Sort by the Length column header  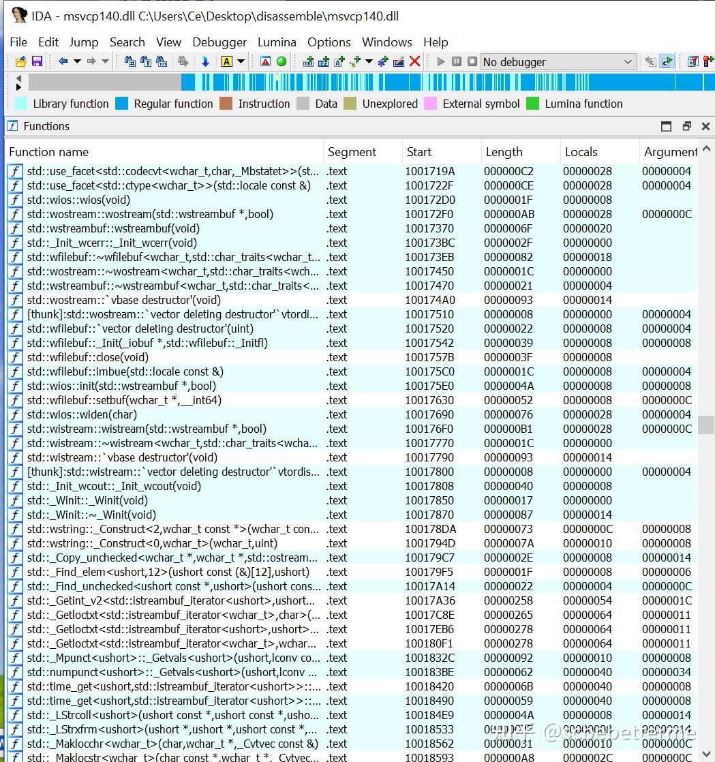521,151
